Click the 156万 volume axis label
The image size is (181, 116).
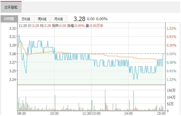click(x=171, y=90)
